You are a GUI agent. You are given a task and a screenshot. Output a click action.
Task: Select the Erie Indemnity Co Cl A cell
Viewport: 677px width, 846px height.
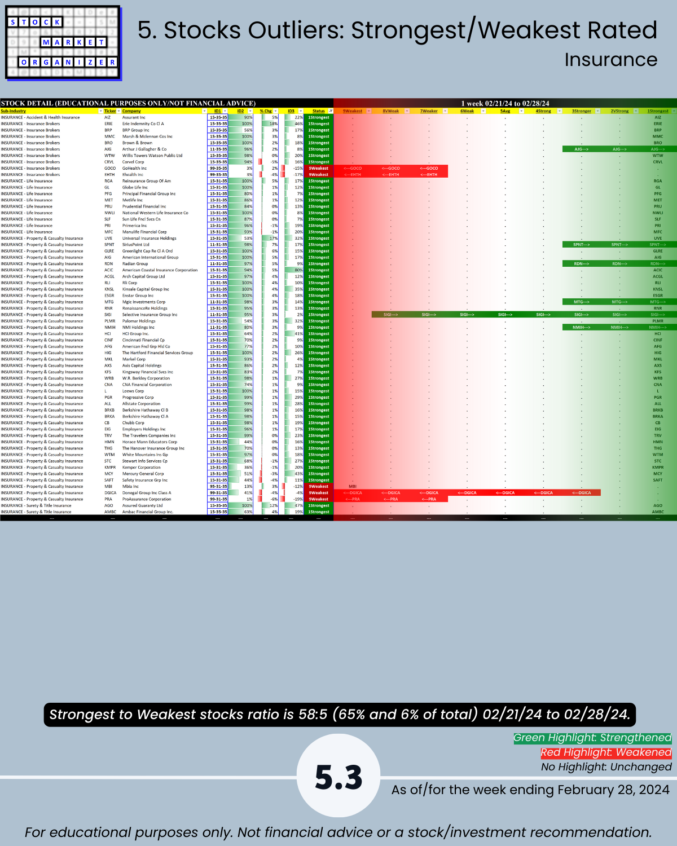coord(164,124)
